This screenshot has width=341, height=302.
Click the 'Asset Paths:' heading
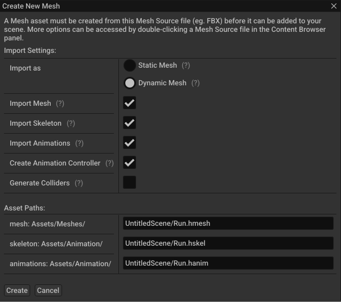pyautogui.click(x=24, y=208)
